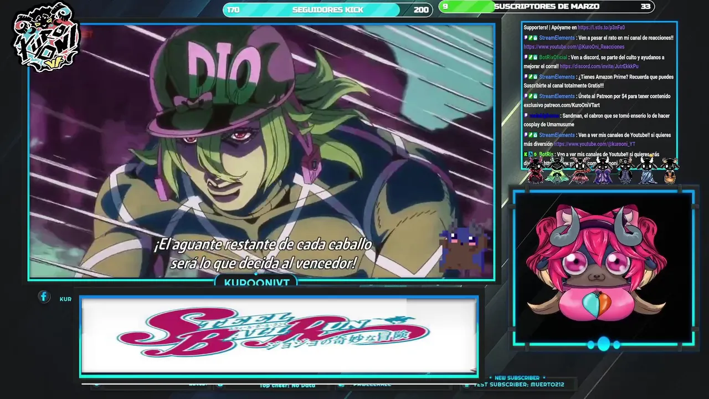The width and height of the screenshot is (709, 399).
Task: Click the anime video feed frame
Action: [x=261, y=151]
